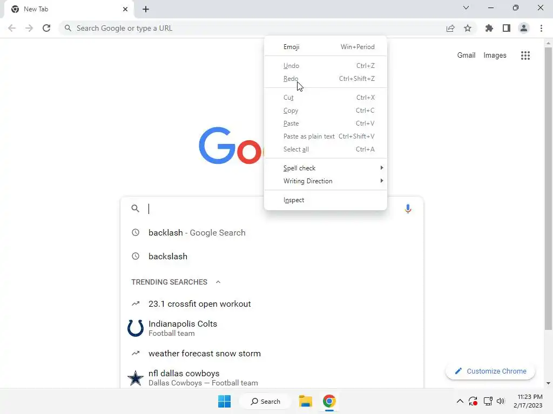Open the taskbar clock and date
Image resolution: width=553 pixels, height=414 pixels.
528,401
